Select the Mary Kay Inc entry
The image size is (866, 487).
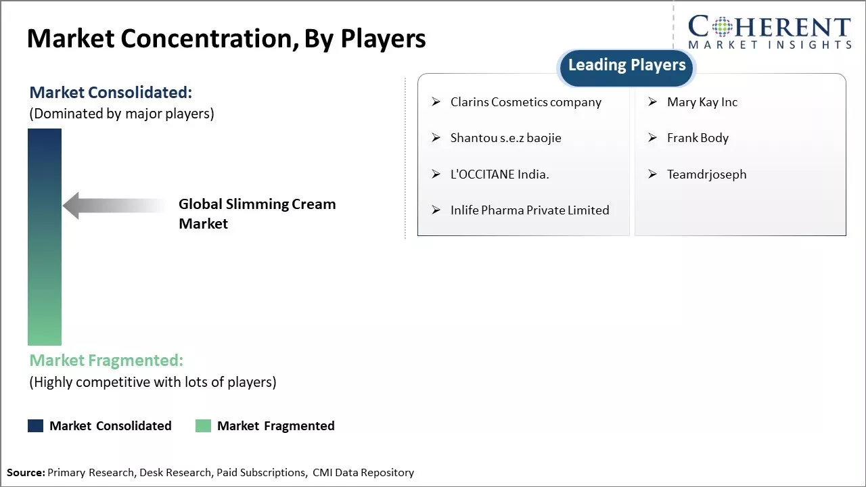[x=702, y=102]
